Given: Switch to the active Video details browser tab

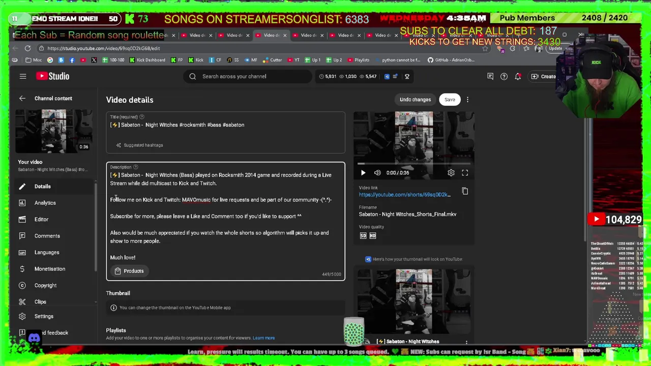Looking at the screenshot, I should pos(272,35).
